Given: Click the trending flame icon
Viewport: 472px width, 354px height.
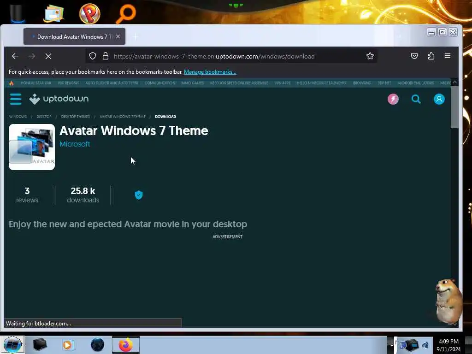Looking at the screenshot, I should pyautogui.click(x=12, y=83).
